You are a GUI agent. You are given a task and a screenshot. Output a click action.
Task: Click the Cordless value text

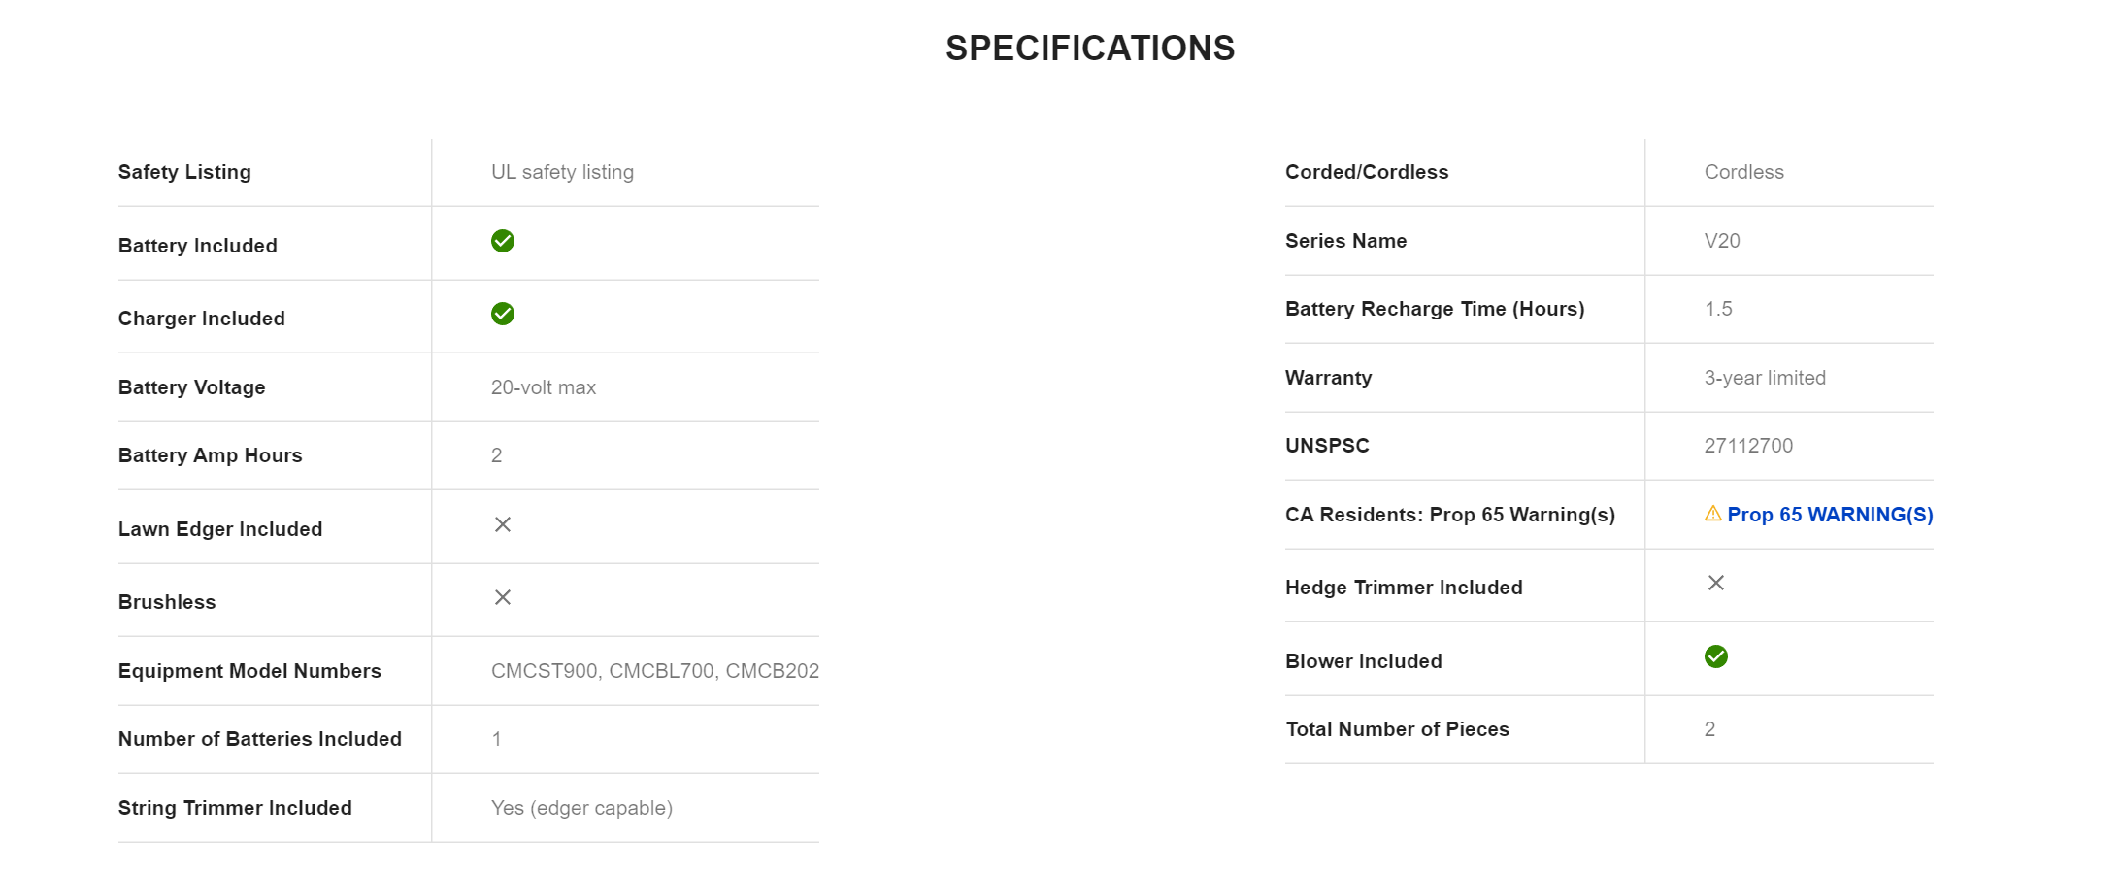[x=1744, y=172]
